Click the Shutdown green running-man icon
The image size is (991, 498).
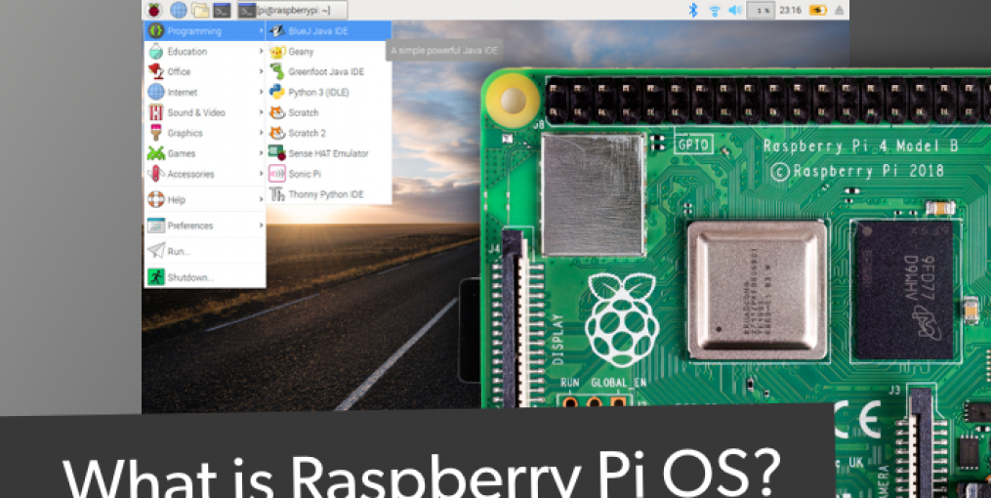[x=156, y=277]
